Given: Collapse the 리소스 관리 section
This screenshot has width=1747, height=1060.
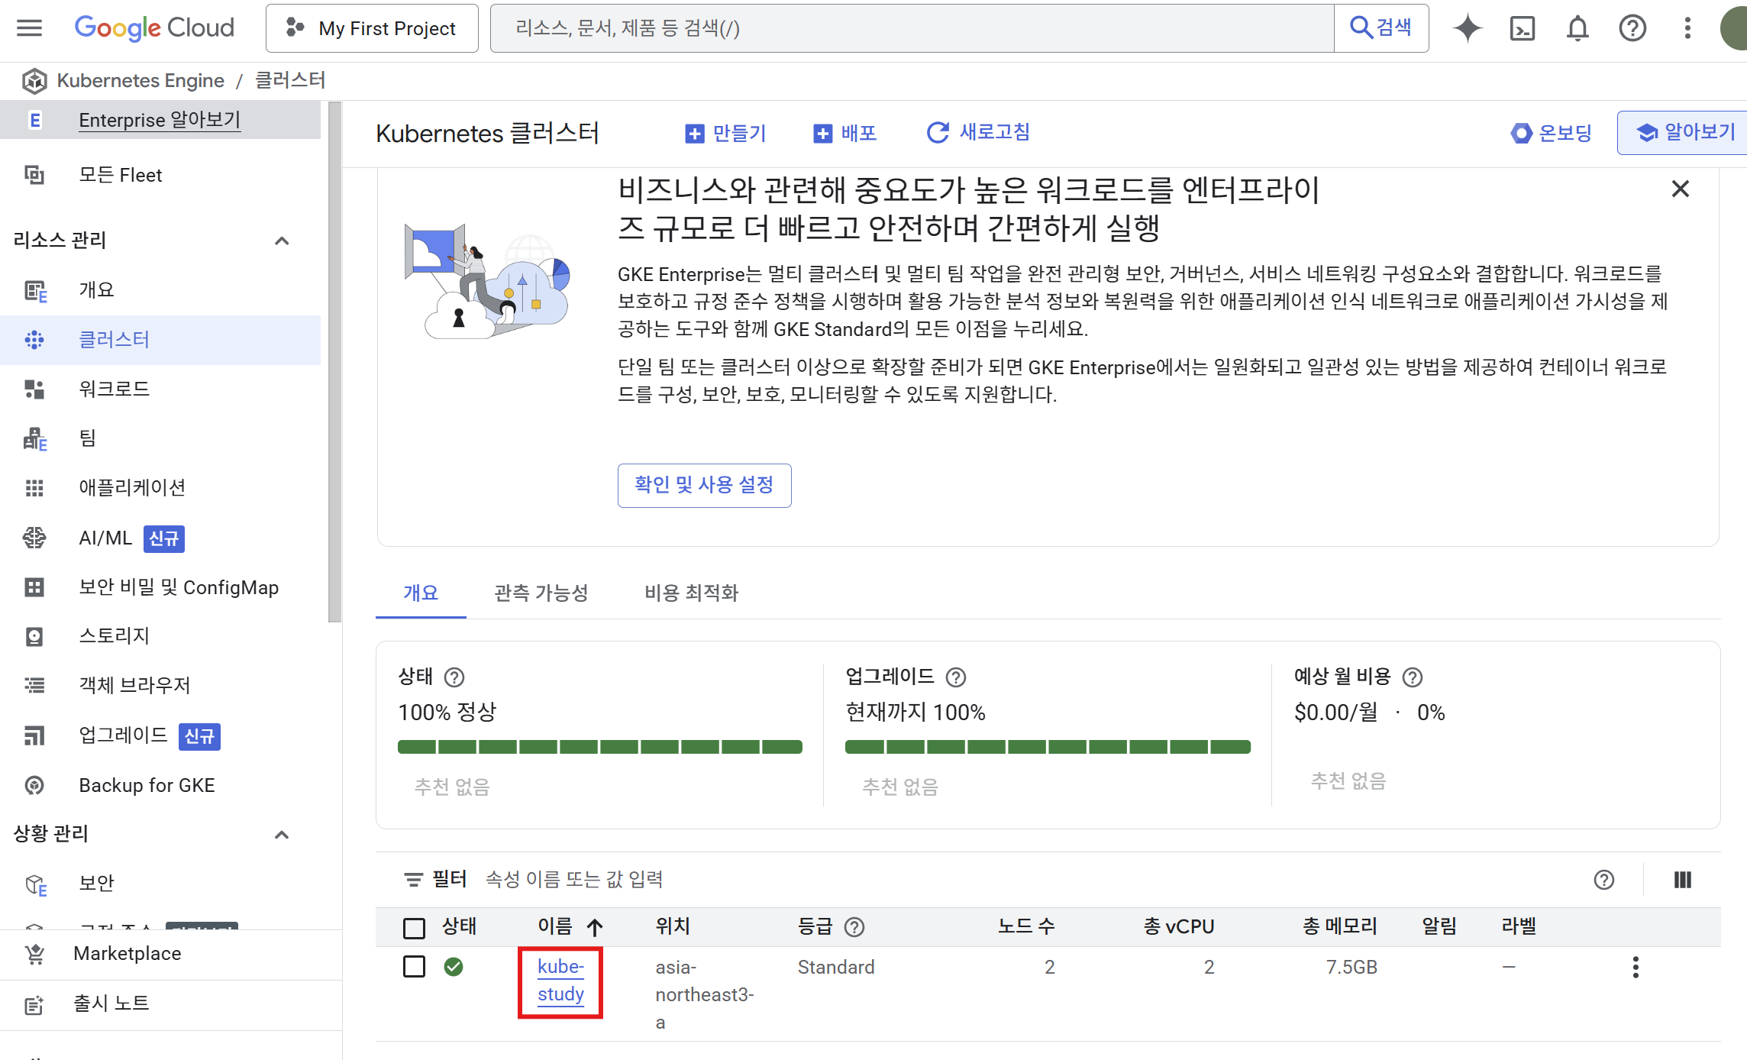Looking at the screenshot, I should click(282, 241).
